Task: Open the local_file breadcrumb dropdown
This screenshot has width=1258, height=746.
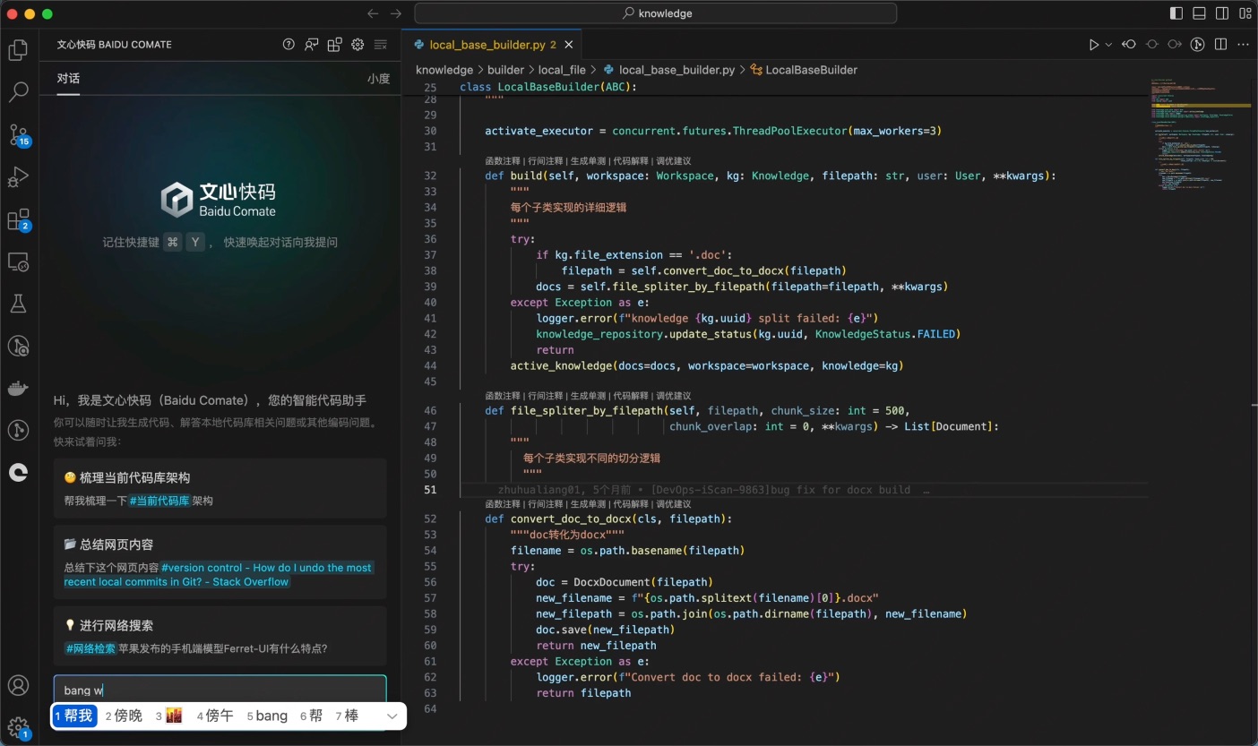Action: tap(562, 70)
